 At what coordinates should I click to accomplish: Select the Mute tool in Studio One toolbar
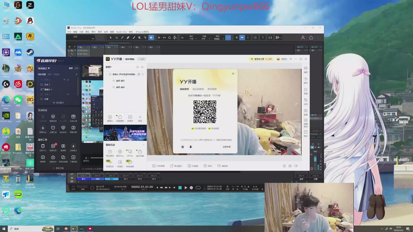click(x=139, y=38)
